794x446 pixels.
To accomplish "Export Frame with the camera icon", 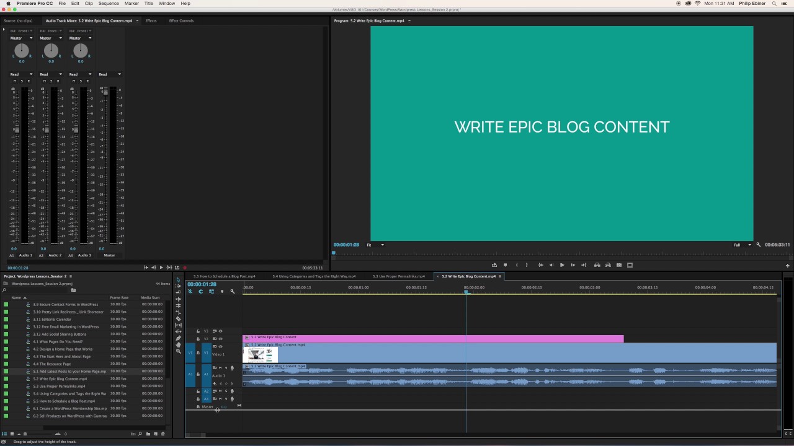I will [x=619, y=265].
